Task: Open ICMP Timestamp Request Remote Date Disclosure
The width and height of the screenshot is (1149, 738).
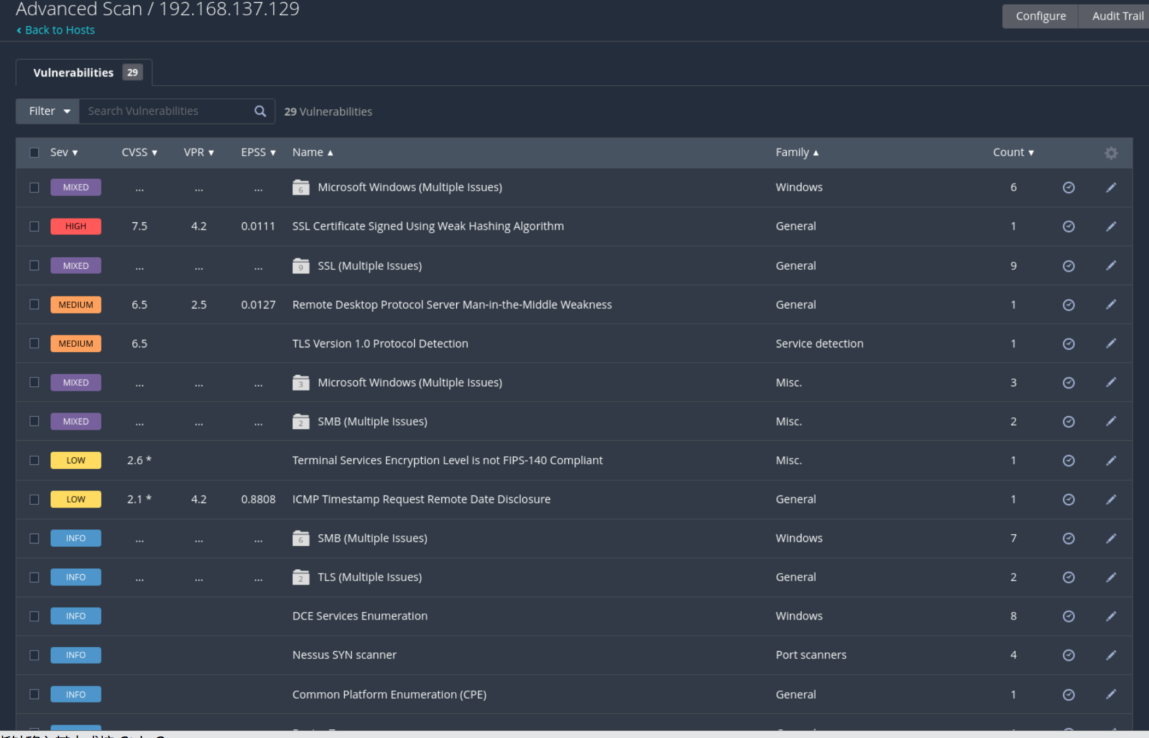Action: coord(421,499)
